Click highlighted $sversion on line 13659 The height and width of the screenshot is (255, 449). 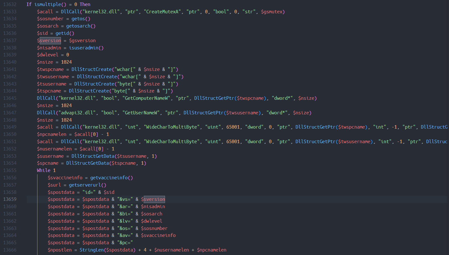153,200
